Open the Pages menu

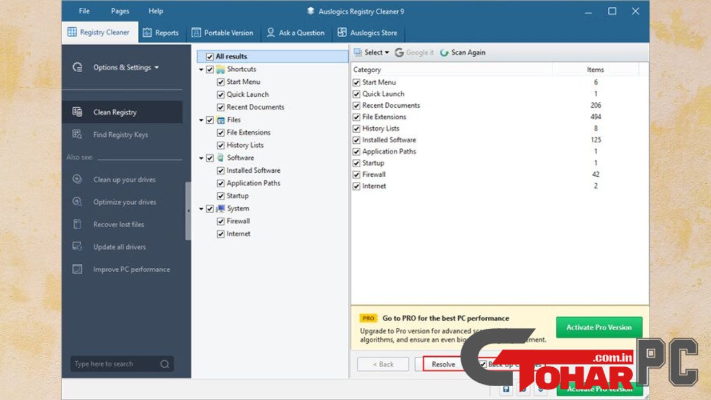tap(120, 11)
